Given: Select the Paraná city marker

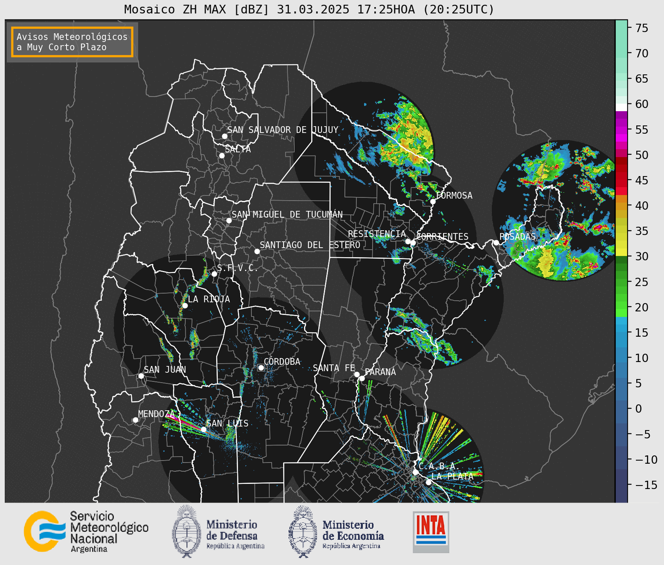Looking at the screenshot, I should pyautogui.click(x=362, y=379).
